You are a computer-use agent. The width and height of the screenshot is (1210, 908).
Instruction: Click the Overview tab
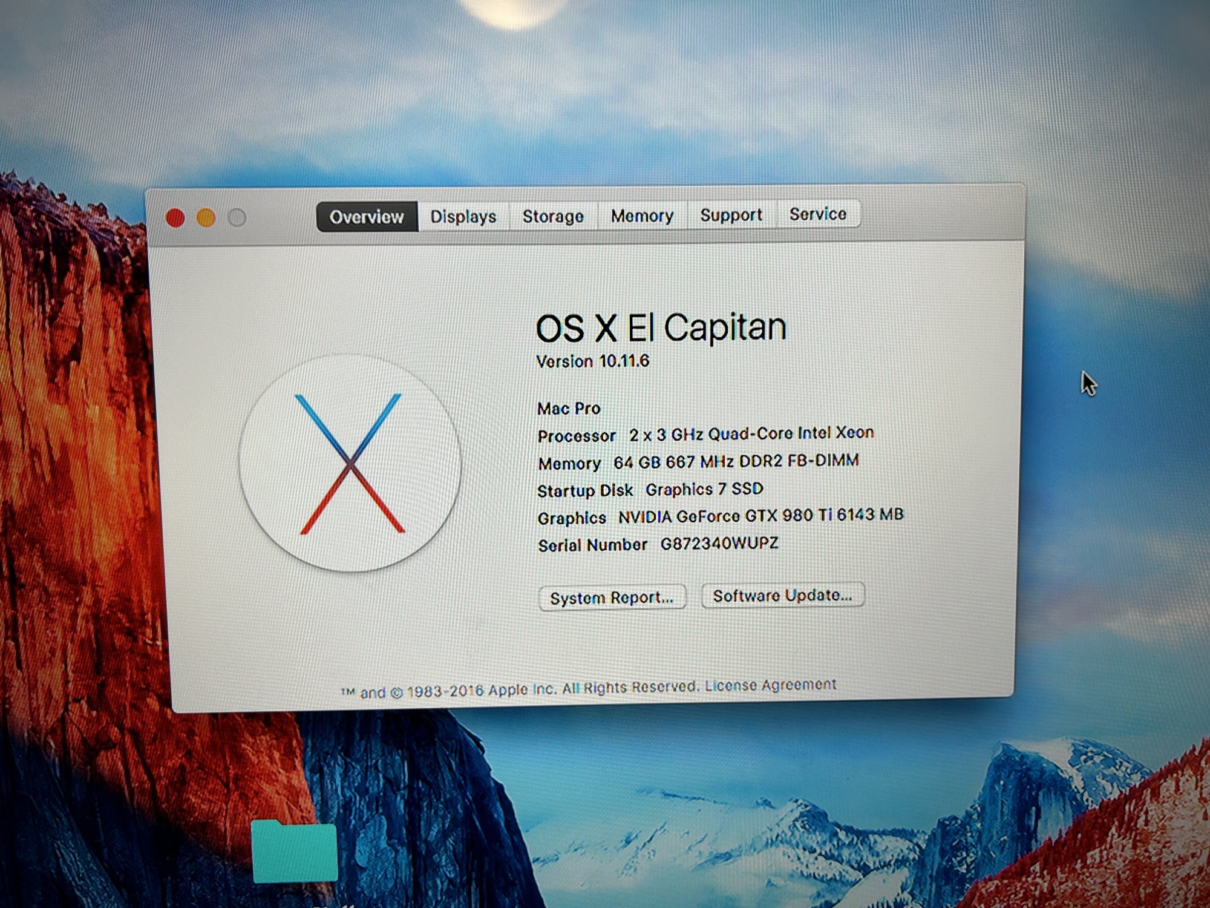(x=367, y=217)
